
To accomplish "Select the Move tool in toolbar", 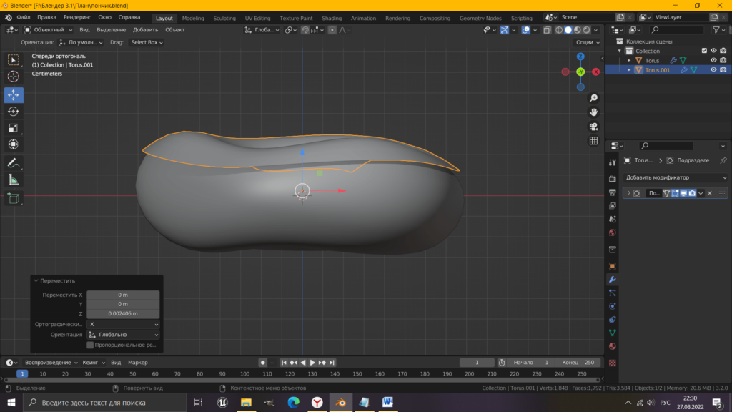I will [x=14, y=95].
